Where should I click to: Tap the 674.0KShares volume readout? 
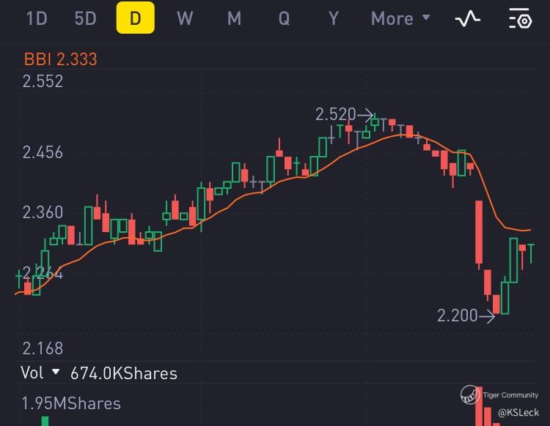[124, 373]
